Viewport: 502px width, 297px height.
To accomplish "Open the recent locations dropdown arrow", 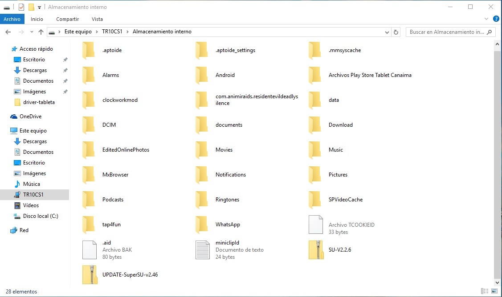I will [32, 32].
